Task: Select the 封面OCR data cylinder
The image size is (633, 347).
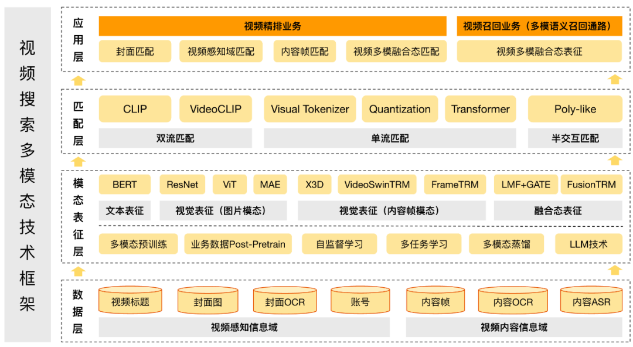Action: 285,300
